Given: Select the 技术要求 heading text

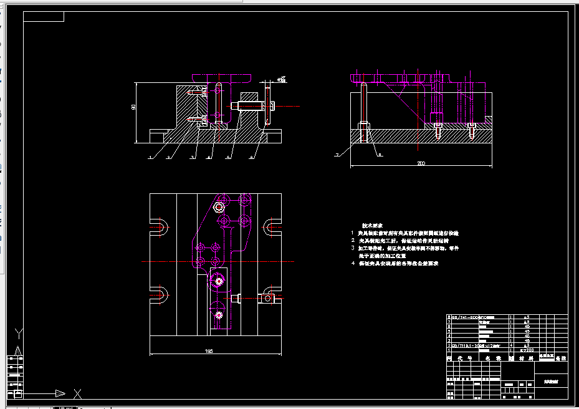Looking at the screenshot, I should (x=372, y=225).
